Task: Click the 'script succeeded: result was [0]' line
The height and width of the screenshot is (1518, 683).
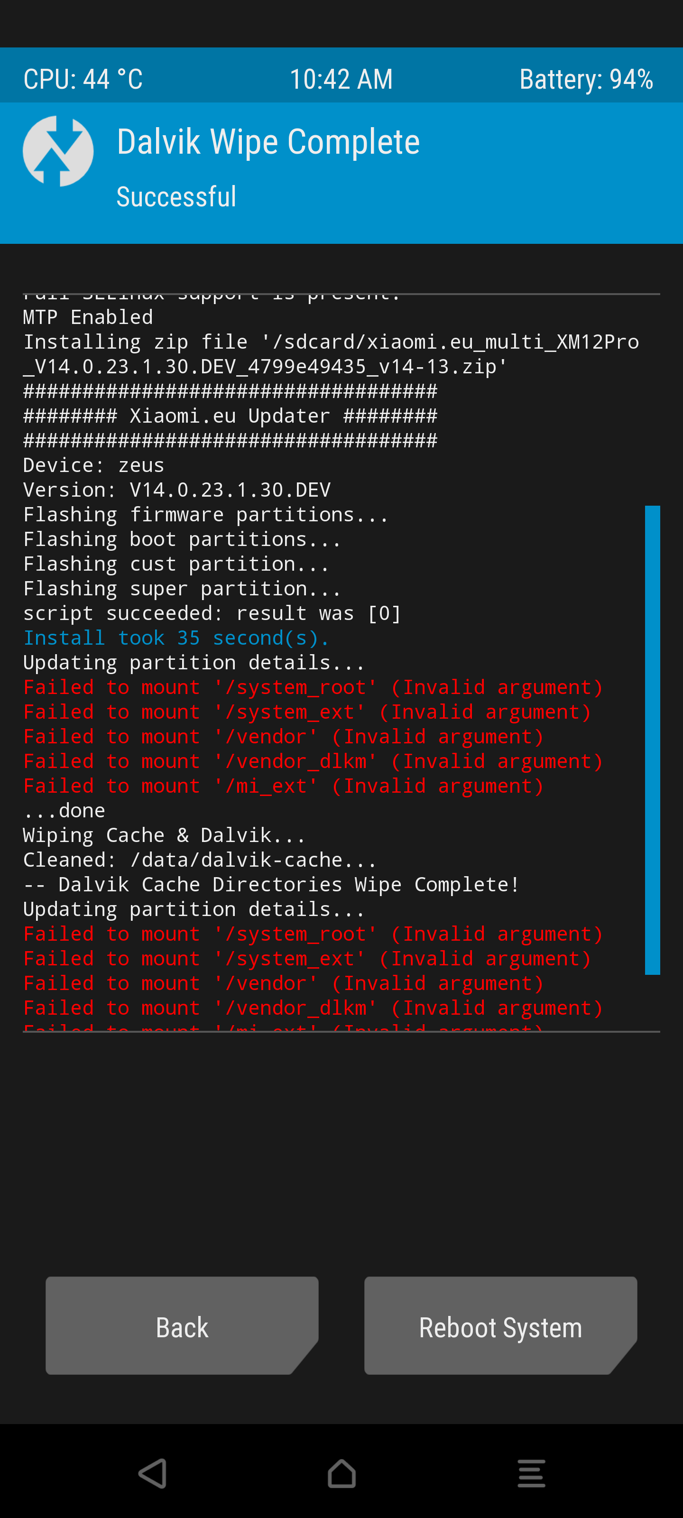Action: coord(212,613)
